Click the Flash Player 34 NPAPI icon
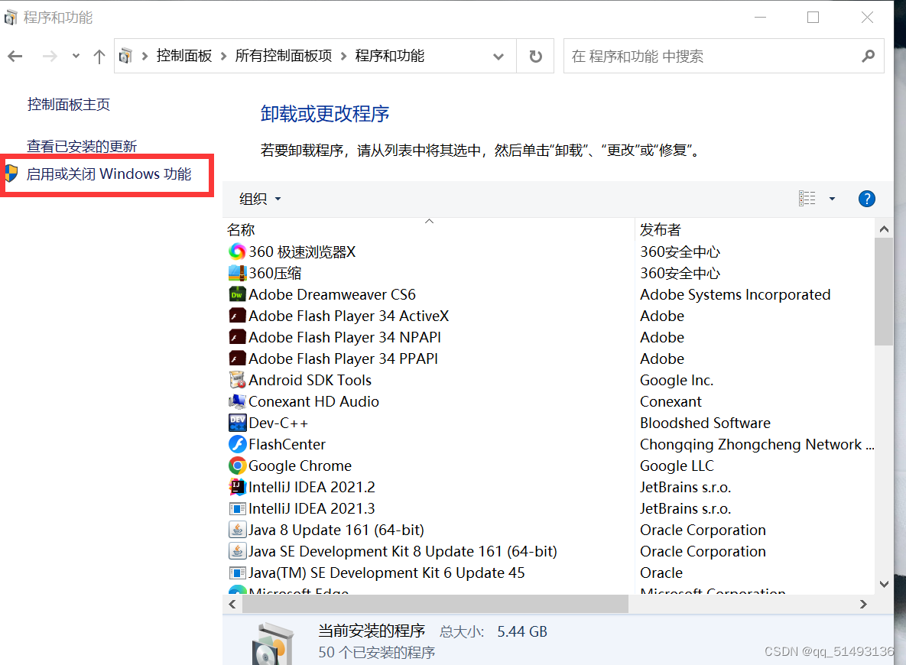 point(237,337)
